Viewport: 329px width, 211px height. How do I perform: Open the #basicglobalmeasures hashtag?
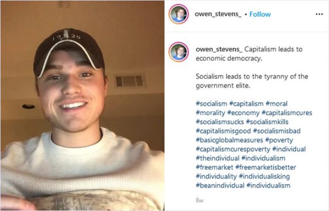pos(229,140)
